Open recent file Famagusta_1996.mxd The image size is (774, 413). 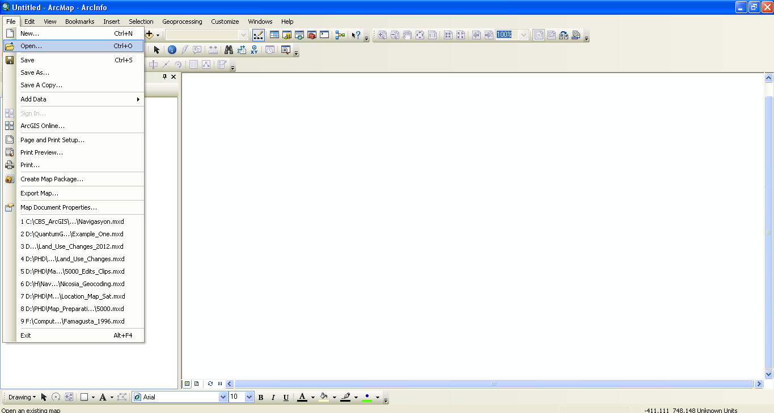coord(72,321)
